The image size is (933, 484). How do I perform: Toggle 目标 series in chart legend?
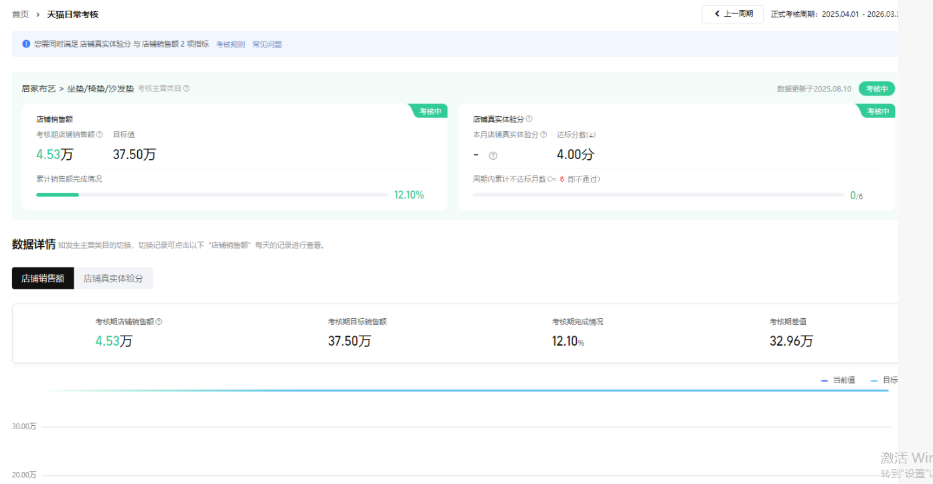coord(884,380)
